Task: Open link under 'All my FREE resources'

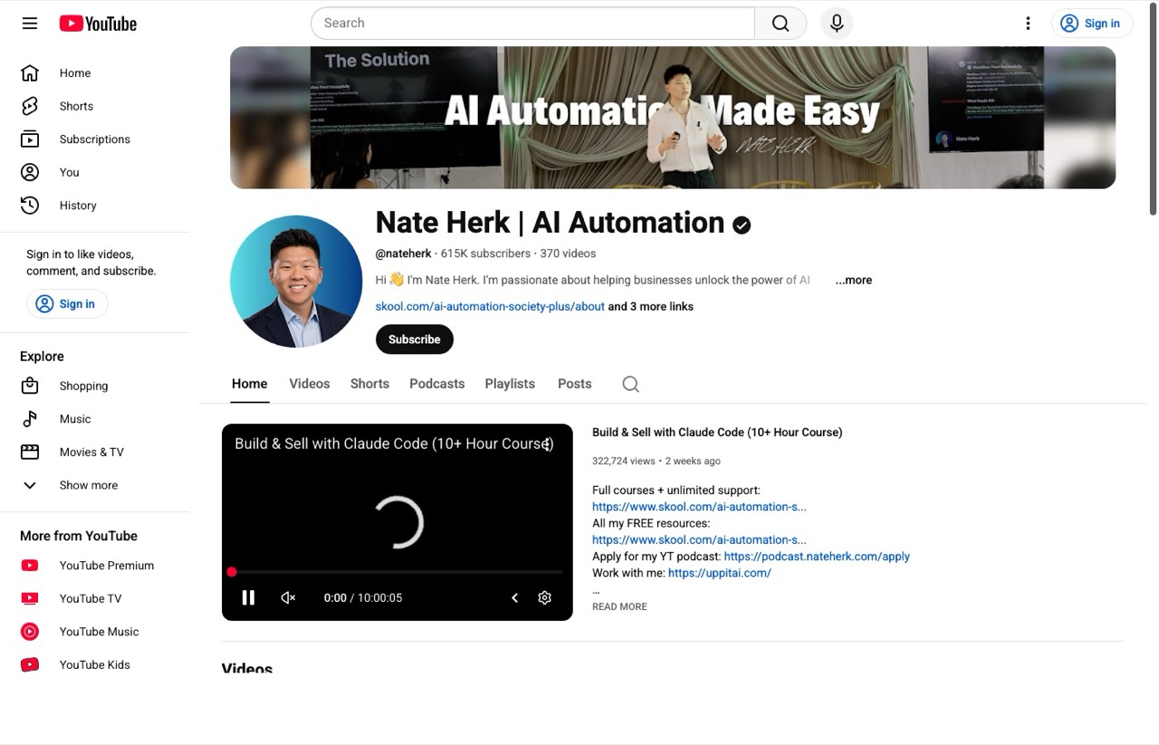Action: [699, 540]
